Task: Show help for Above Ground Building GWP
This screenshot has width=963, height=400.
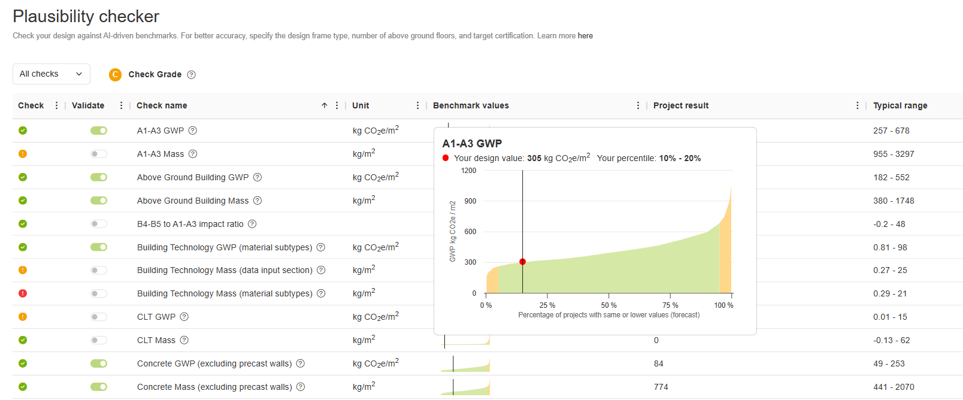Action: click(x=258, y=177)
